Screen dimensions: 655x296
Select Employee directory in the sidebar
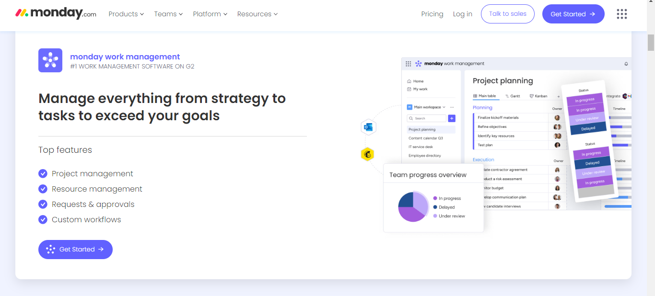click(x=424, y=156)
